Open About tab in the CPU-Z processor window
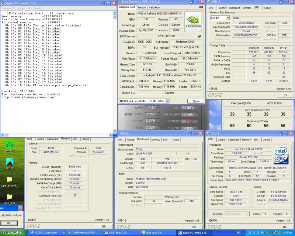295x236 pixels. tap(266, 140)
